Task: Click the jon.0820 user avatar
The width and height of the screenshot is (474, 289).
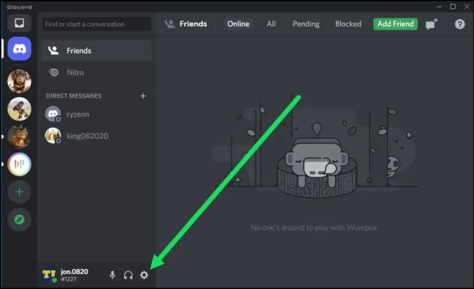Action: (x=49, y=275)
